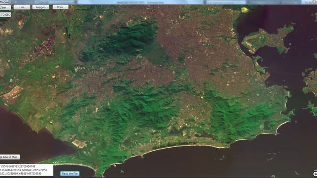
Task: Click the Read the File button
Action: tap(70, 174)
